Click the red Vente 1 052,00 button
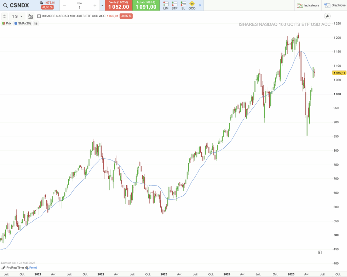347x277 pixels. [119, 5]
